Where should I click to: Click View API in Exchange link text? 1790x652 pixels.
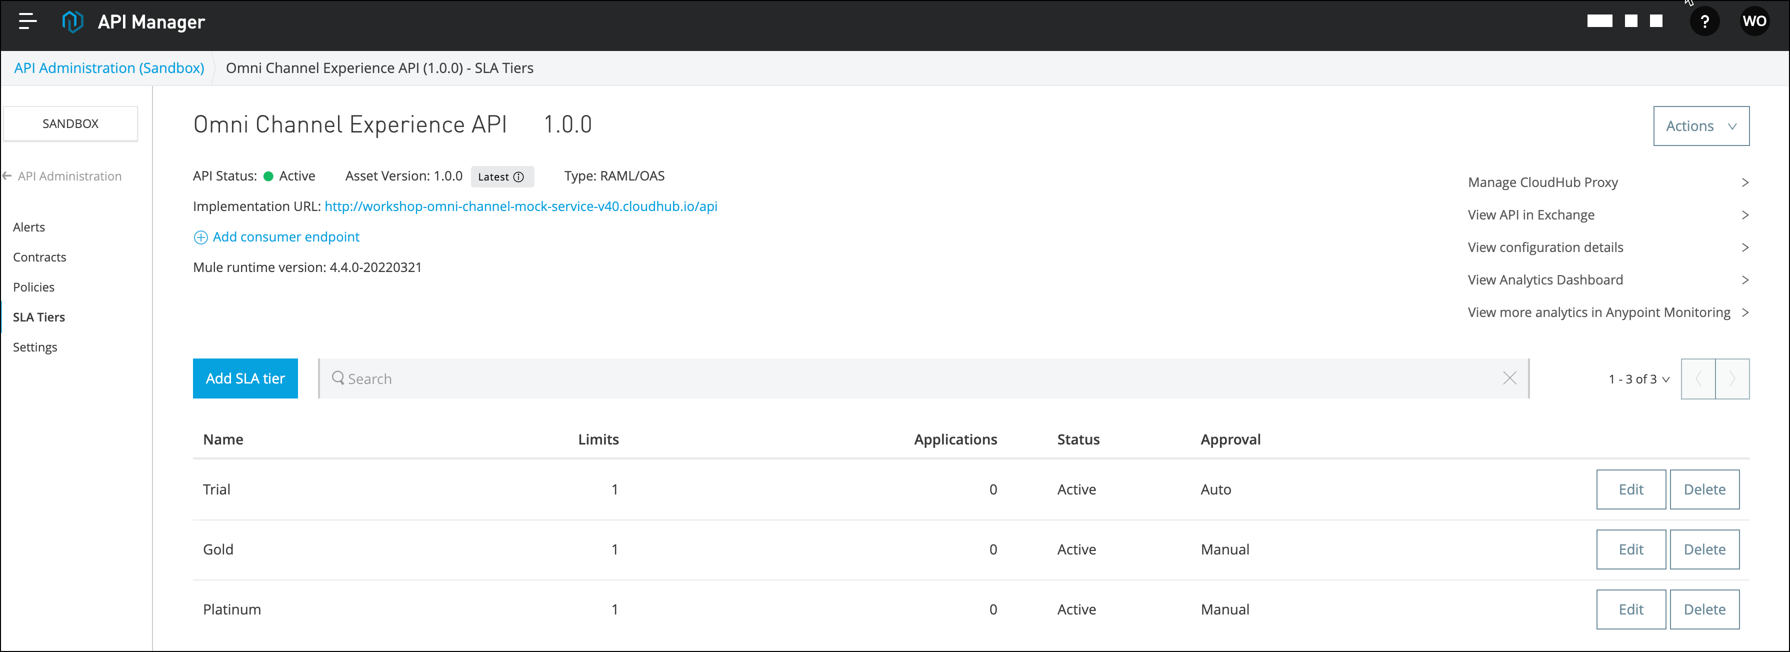pos(1531,215)
